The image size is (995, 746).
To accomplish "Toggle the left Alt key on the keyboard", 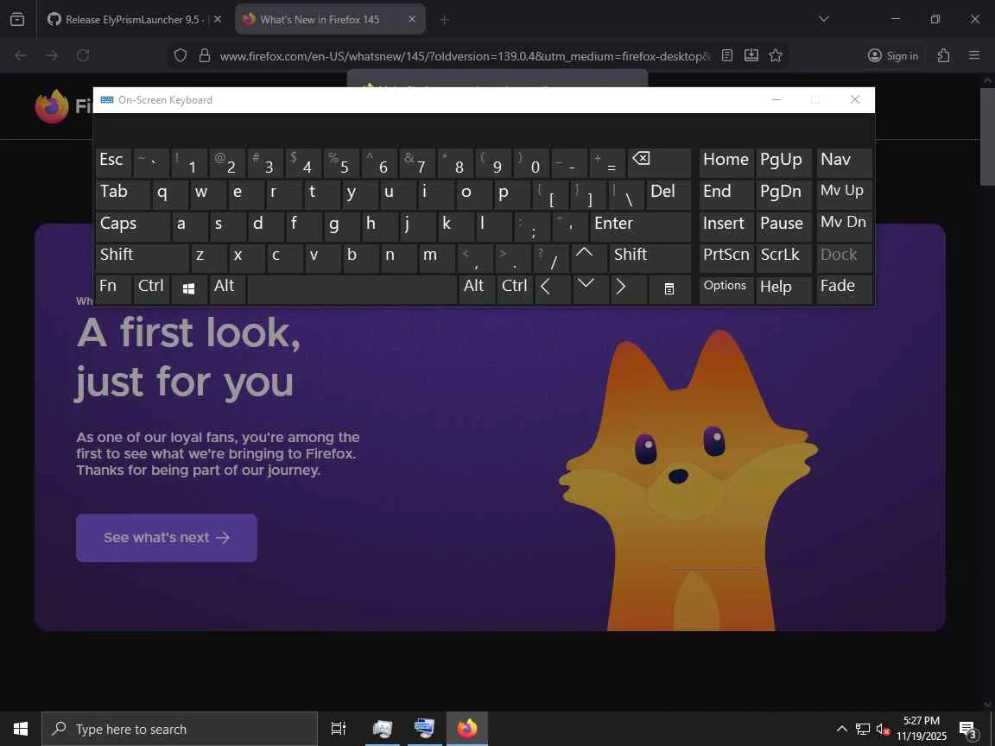I will (x=227, y=289).
